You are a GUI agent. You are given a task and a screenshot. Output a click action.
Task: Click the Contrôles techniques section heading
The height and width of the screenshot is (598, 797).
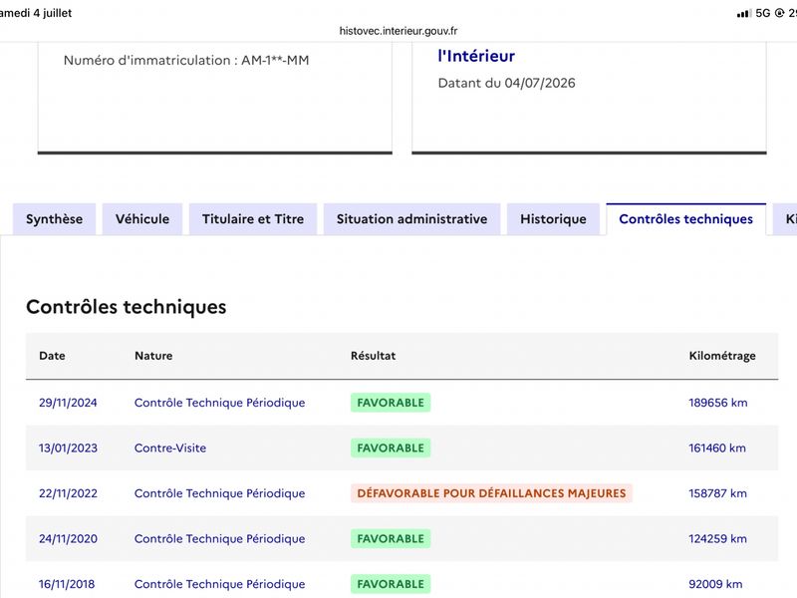[x=127, y=307]
